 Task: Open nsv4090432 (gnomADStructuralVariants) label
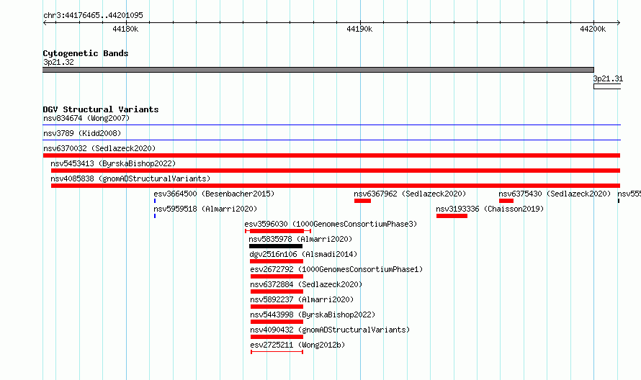[330, 330]
